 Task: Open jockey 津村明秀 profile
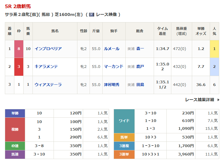112,85
